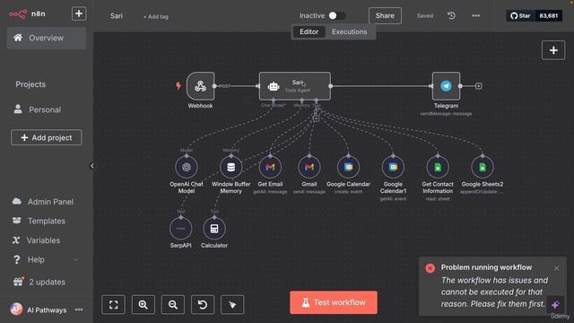
Task: Open the Google Sheets2 node
Action: coord(483,167)
